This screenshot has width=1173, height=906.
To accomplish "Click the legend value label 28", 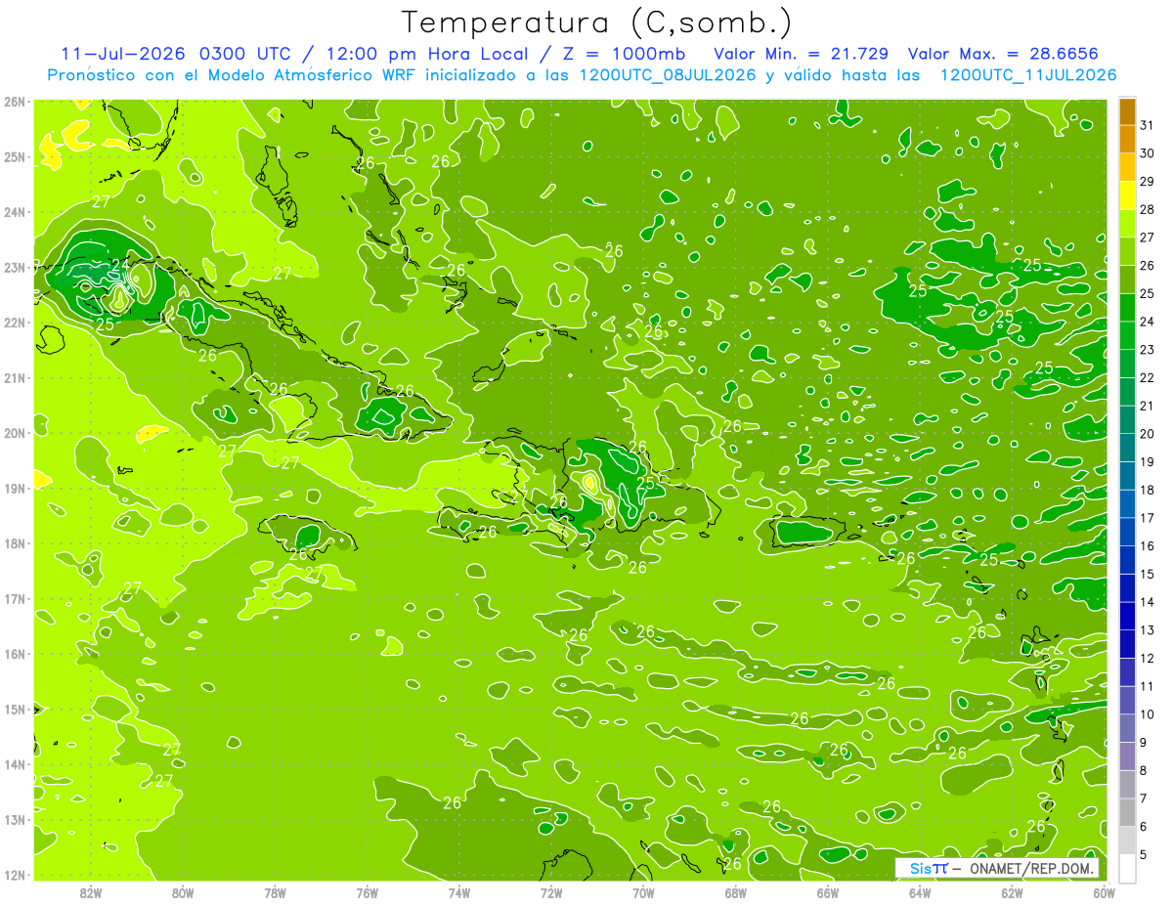I will click(x=1148, y=209).
